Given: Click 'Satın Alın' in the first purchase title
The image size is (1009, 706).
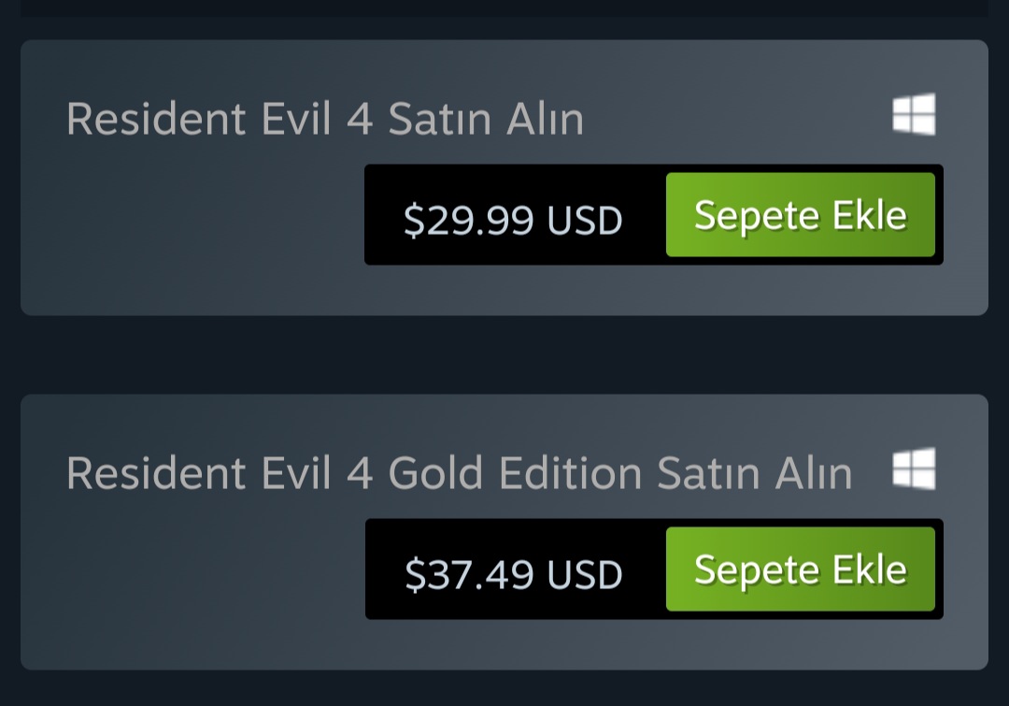Looking at the screenshot, I should point(486,120).
